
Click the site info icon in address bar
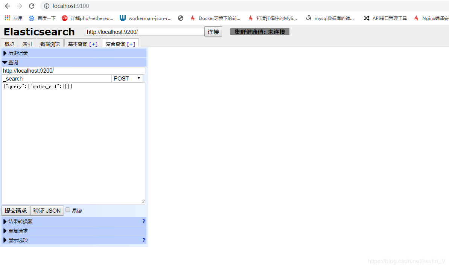tap(46, 6)
